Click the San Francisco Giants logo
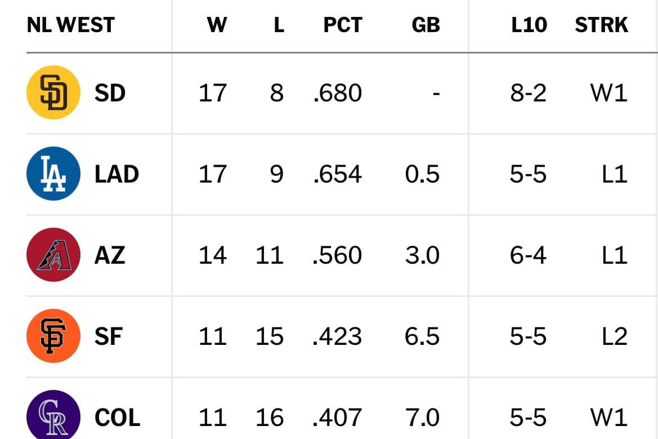The height and width of the screenshot is (439, 658). (x=53, y=336)
